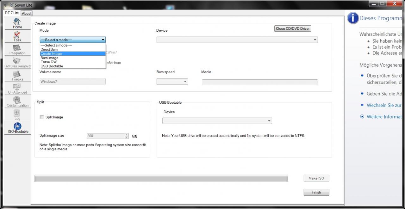
Task: Click the Close CD/DVD Drive button
Action: click(292, 28)
